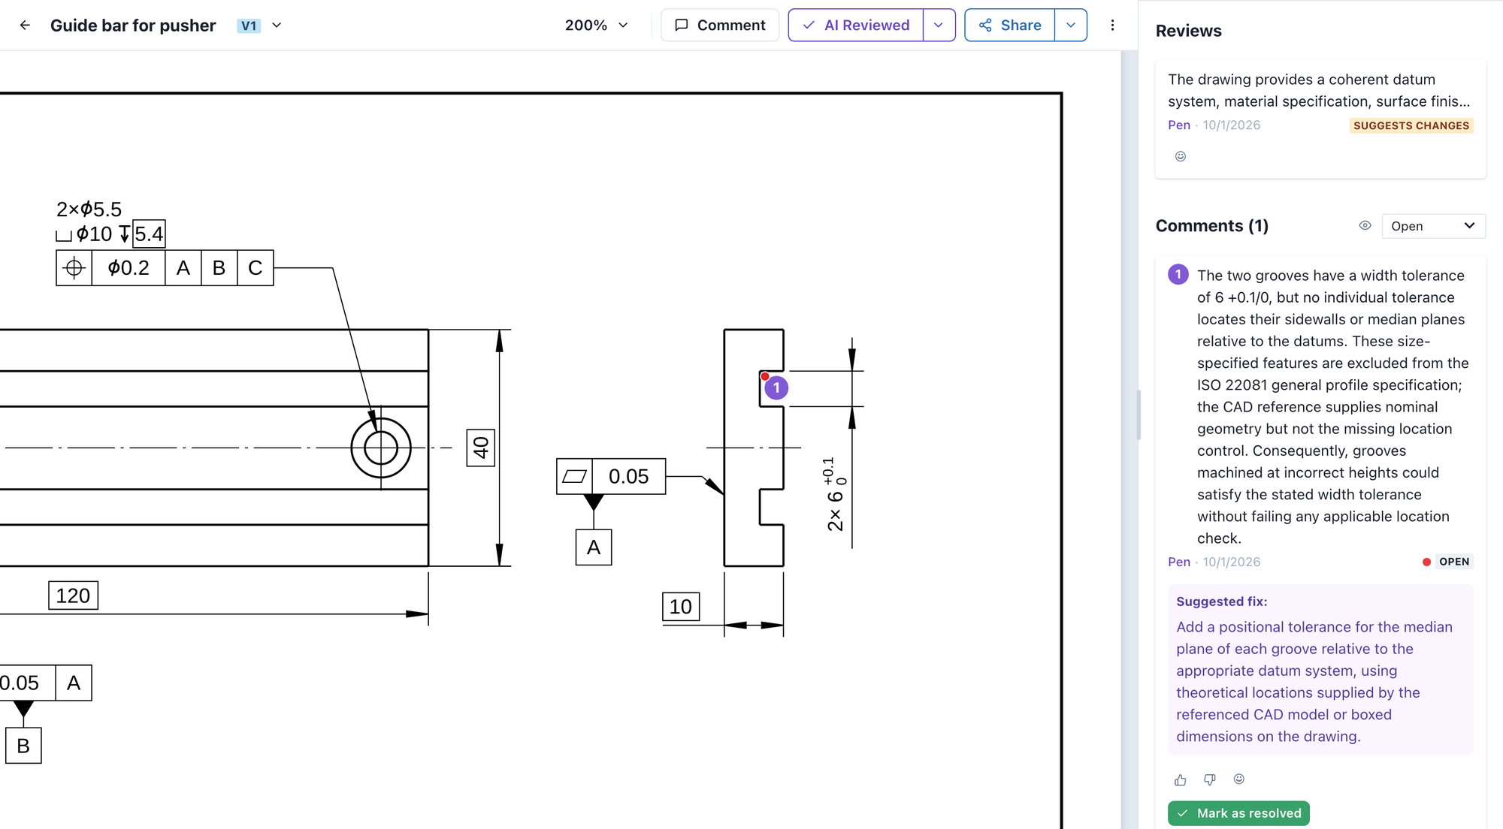Click the 2×ϕ5.5 hole callout text
The image size is (1503, 829).
pyautogui.click(x=89, y=210)
